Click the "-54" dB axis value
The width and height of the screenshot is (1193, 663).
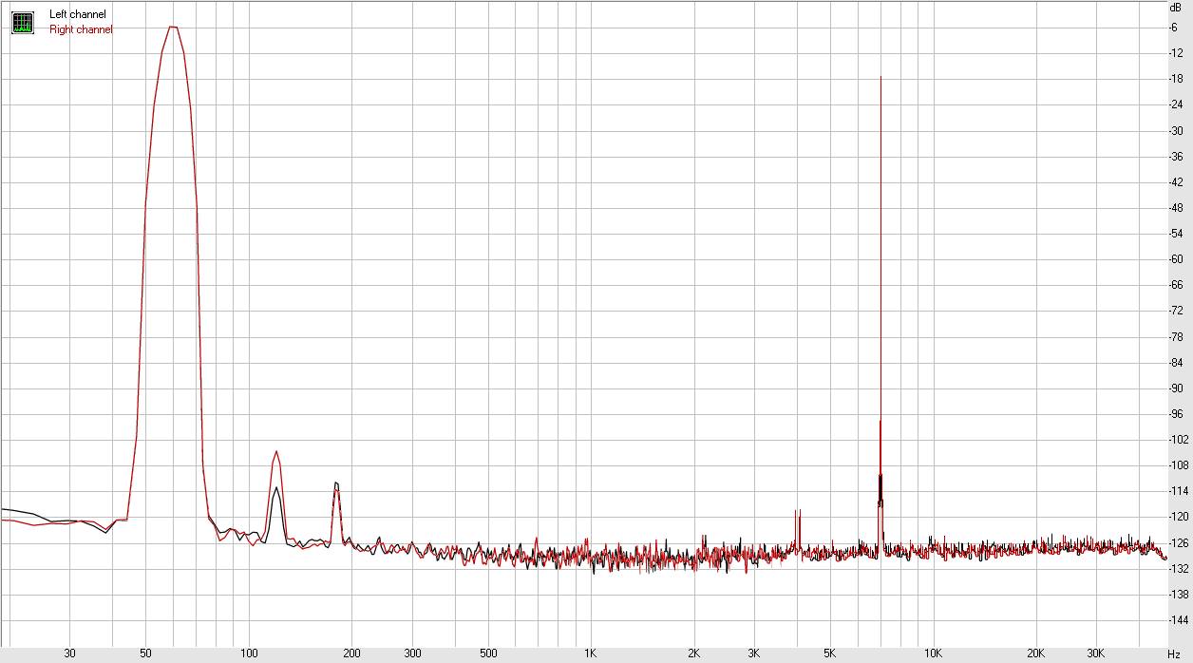click(1176, 234)
